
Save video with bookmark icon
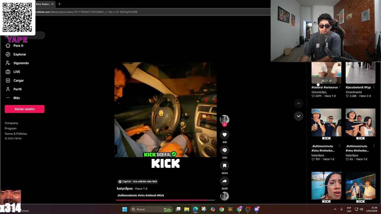pos(224,166)
